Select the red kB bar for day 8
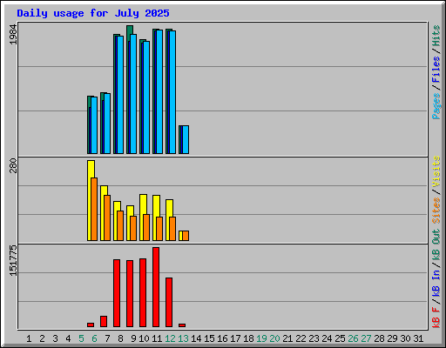 pyautogui.click(x=117, y=293)
